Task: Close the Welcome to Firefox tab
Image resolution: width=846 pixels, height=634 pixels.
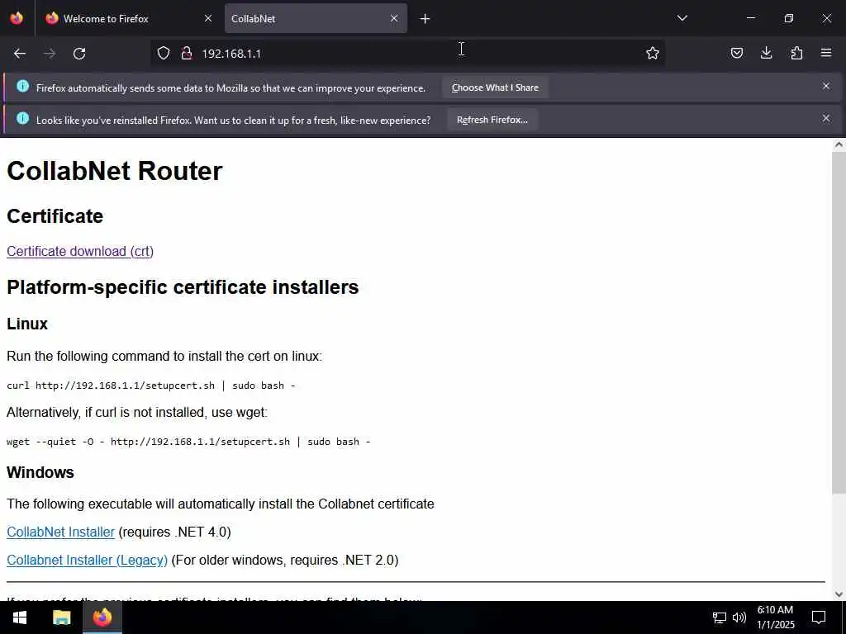Action: pyautogui.click(x=208, y=18)
